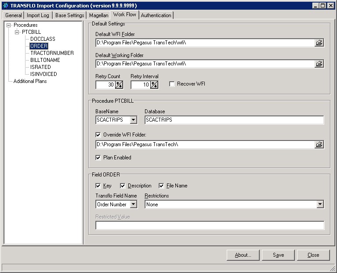Select the ISRATED tree item
This screenshot has width=337, height=273.
pyautogui.click(x=40, y=67)
